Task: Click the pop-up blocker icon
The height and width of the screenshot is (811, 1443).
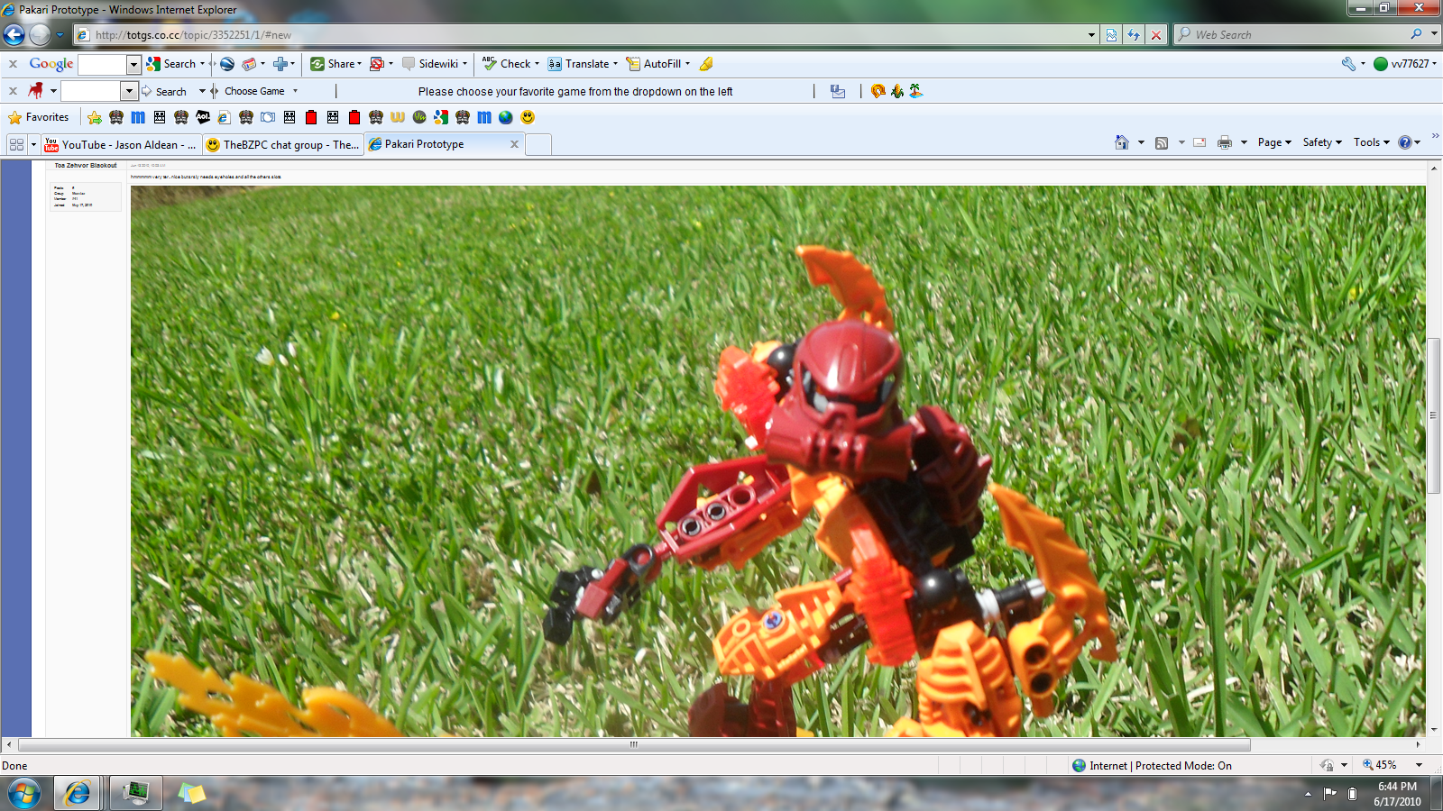Action: pos(377,64)
